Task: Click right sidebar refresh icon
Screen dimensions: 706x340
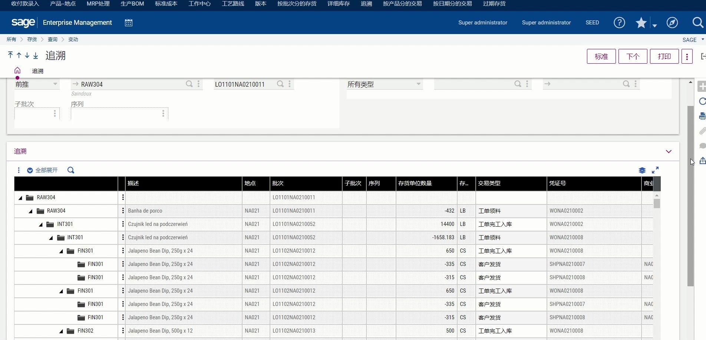Action: click(x=702, y=101)
